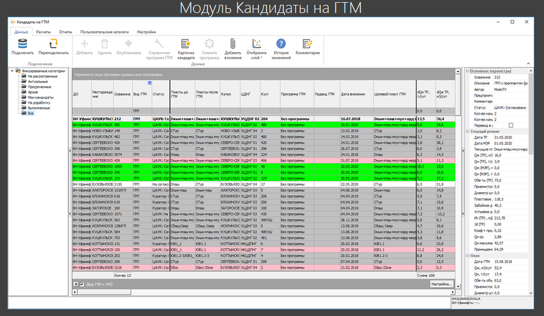This screenshot has width=544, height=316.
Task: Select the Мои кандидаты folder
Action: [40, 97]
